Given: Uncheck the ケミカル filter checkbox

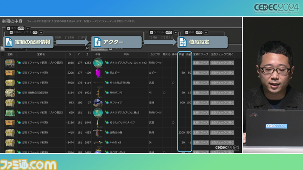Looking at the screenshot, I should [151, 33].
